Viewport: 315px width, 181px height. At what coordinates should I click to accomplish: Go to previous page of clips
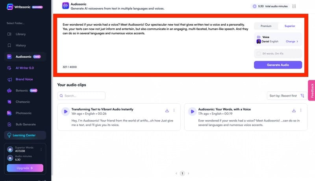click(176, 174)
